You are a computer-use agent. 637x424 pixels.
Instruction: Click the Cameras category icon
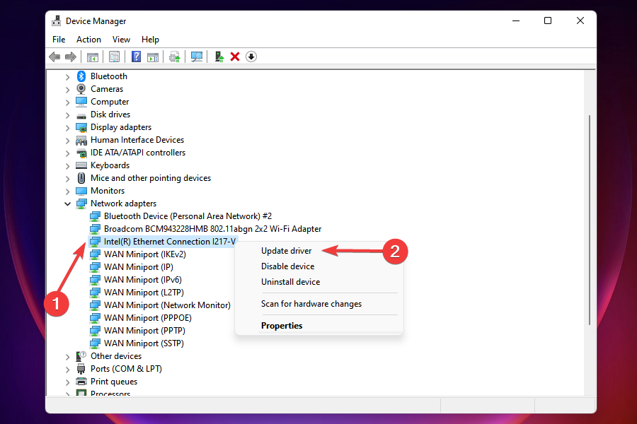(81, 89)
